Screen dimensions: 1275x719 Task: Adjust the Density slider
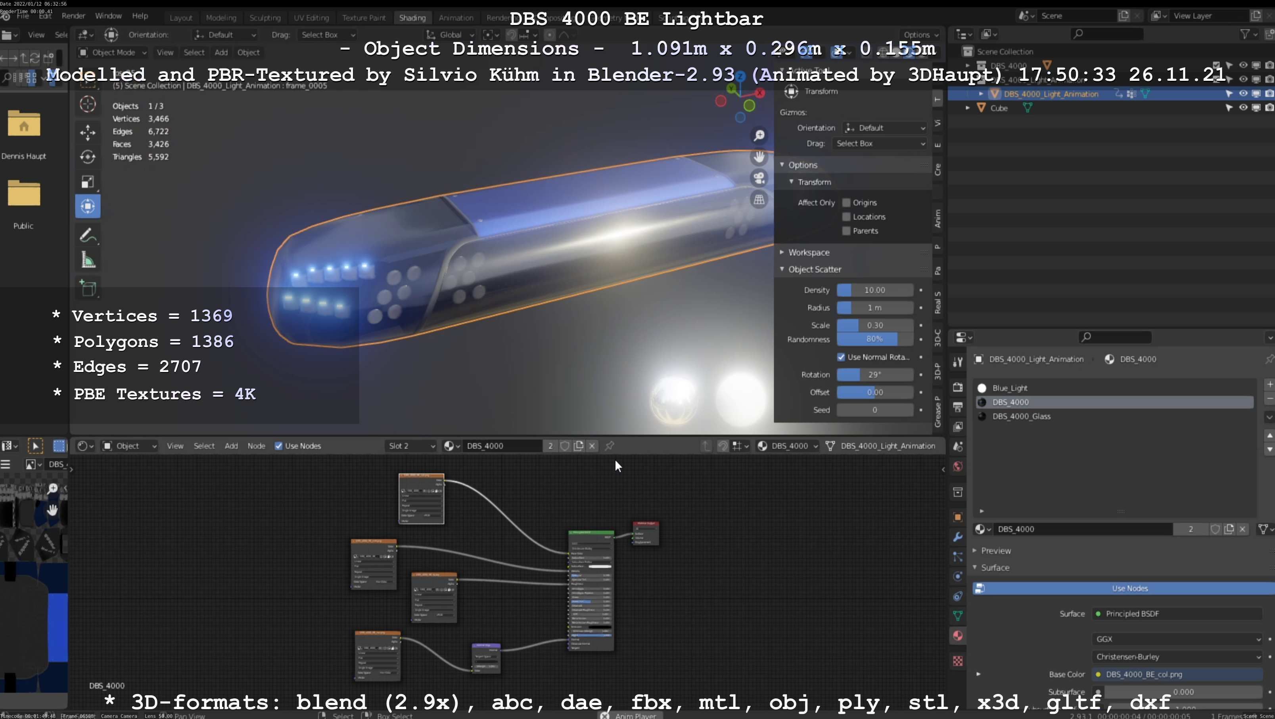(x=874, y=290)
